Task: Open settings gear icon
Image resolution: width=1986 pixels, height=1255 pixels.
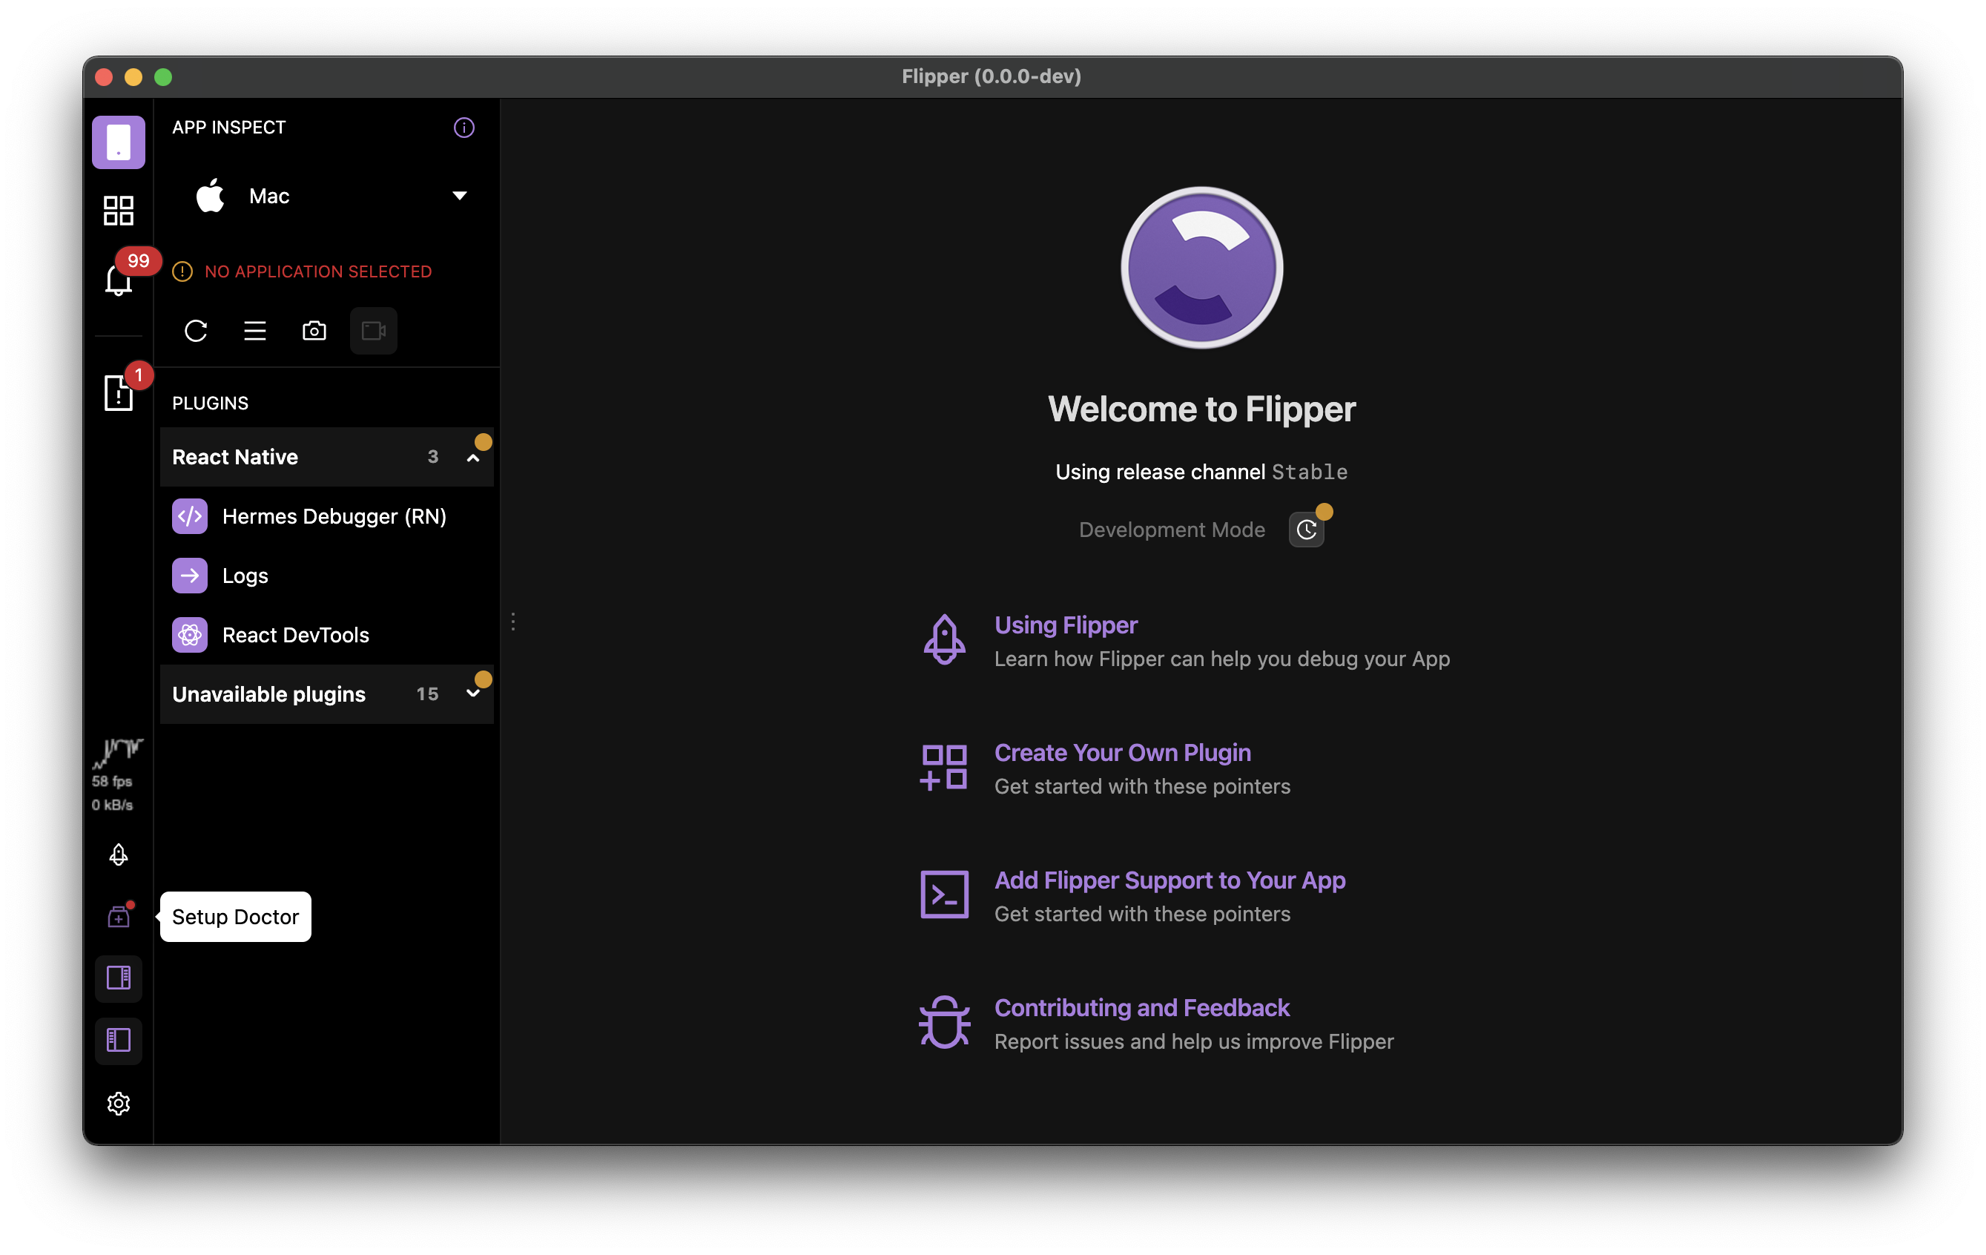Action: [118, 1103]
